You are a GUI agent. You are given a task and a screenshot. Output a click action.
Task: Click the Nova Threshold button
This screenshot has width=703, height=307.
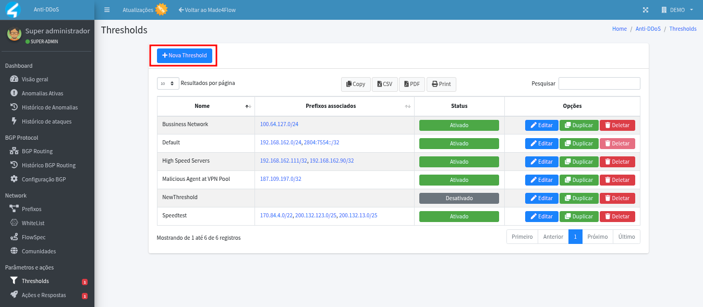(185, 55)
